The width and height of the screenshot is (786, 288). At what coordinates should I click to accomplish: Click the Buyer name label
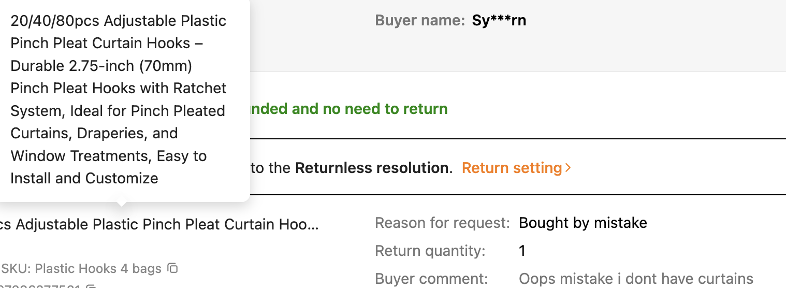coord(420,21)
